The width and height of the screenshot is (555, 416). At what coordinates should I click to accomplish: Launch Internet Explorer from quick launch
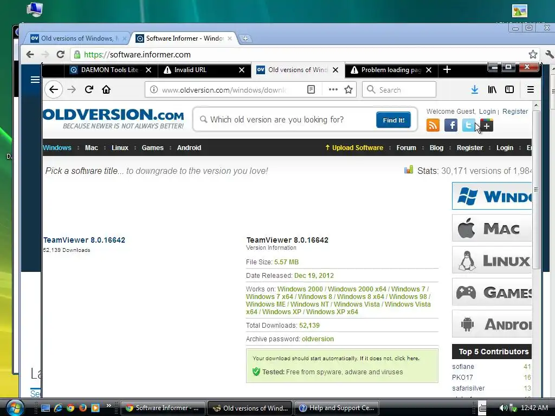point(57,408)
